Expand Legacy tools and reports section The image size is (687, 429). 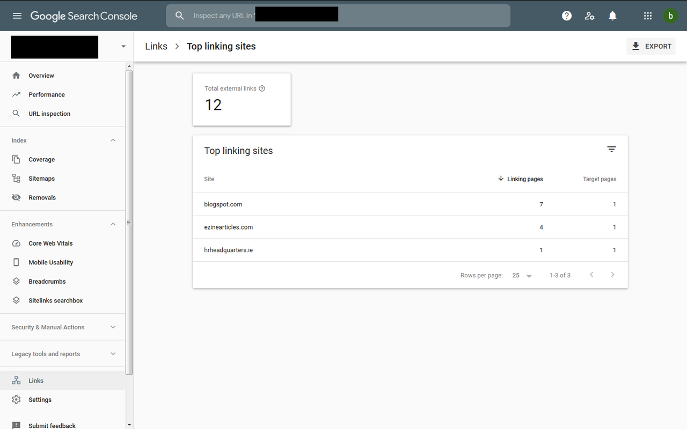[113, 354]
